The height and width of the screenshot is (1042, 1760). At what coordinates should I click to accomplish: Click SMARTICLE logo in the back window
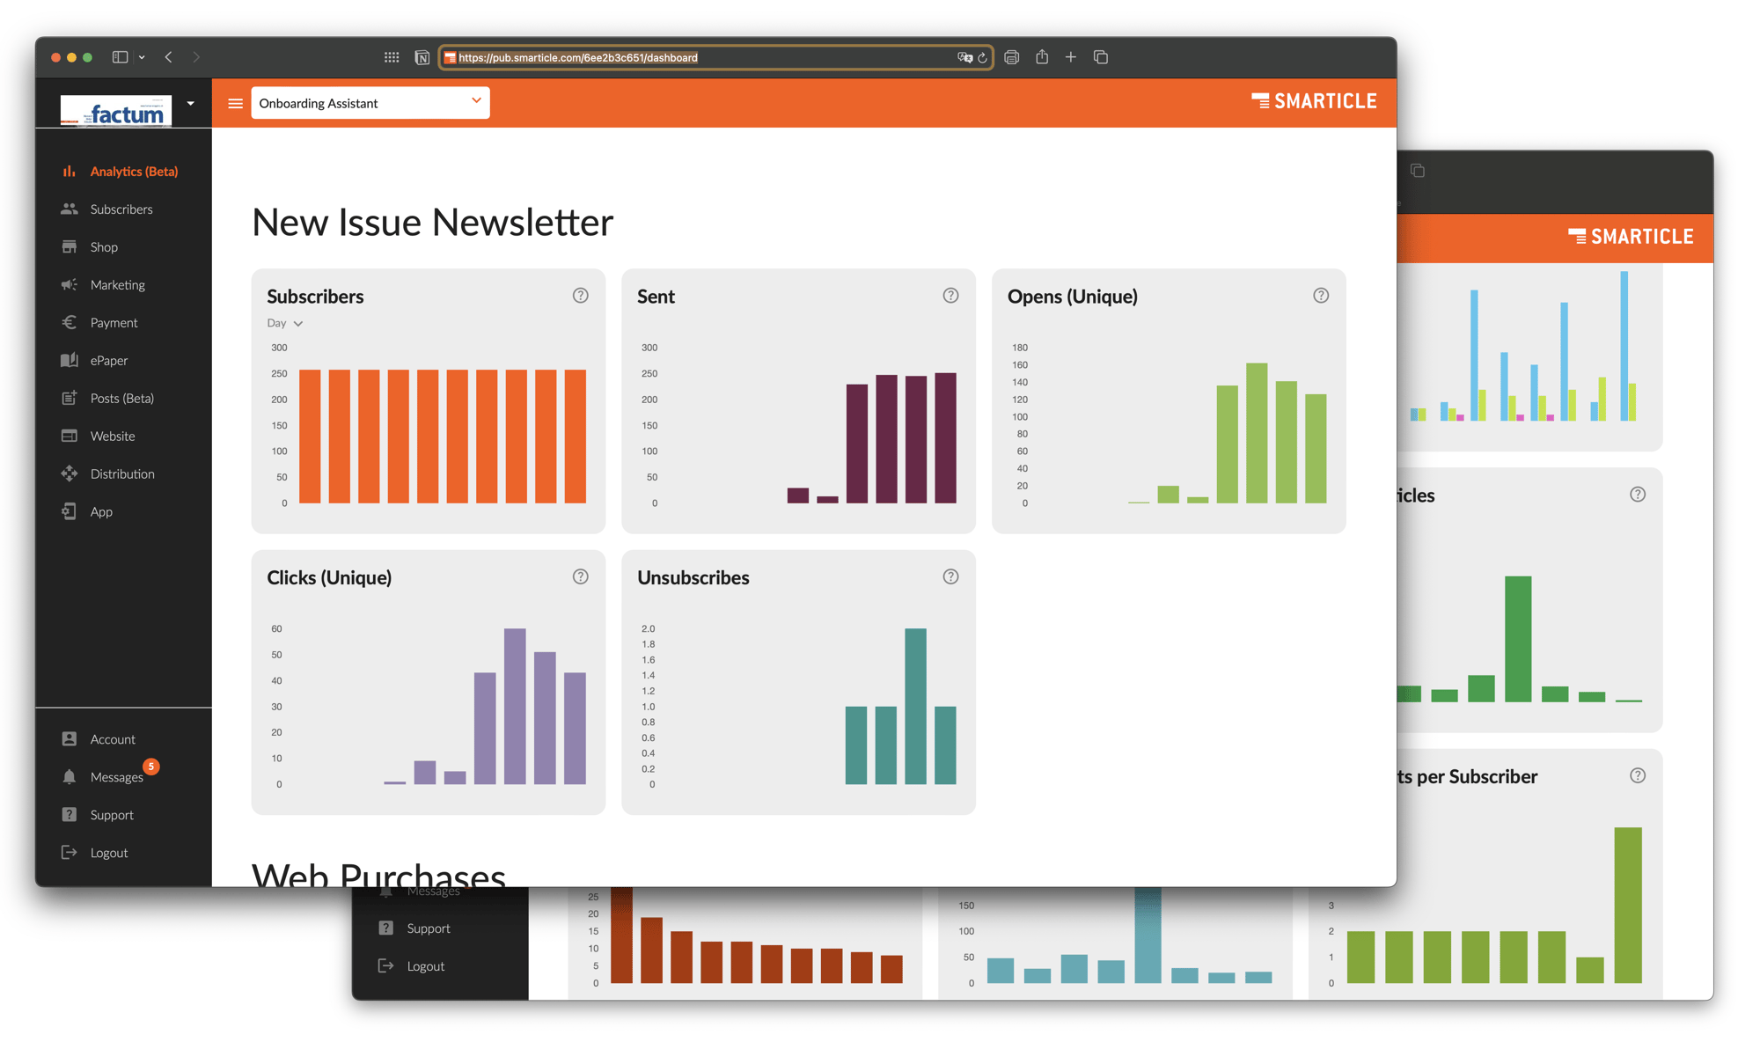[1631, 237]
